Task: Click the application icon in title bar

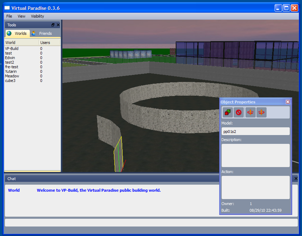Action: tap(7, 8)
